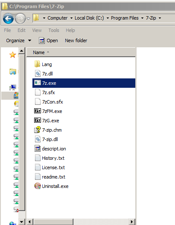Image resolution: width=175 pixels, height=225 pixels.
Task: Select the 7zCon.sfx file icon
Action: click(x=38, y=101)
